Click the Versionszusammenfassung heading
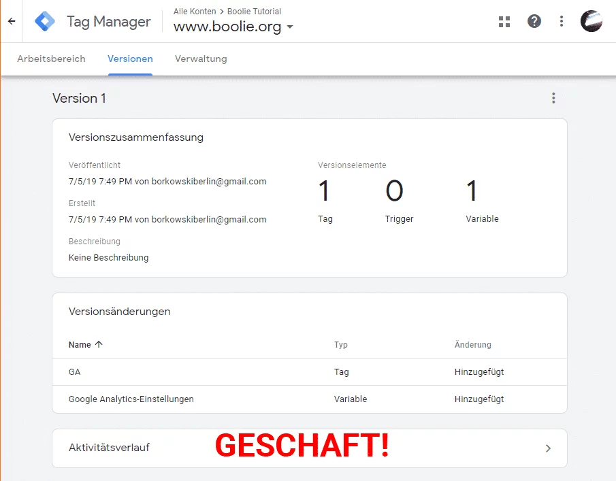Viewport: 616px width, 481px height. pyautogui.click(x=136, y=137)
